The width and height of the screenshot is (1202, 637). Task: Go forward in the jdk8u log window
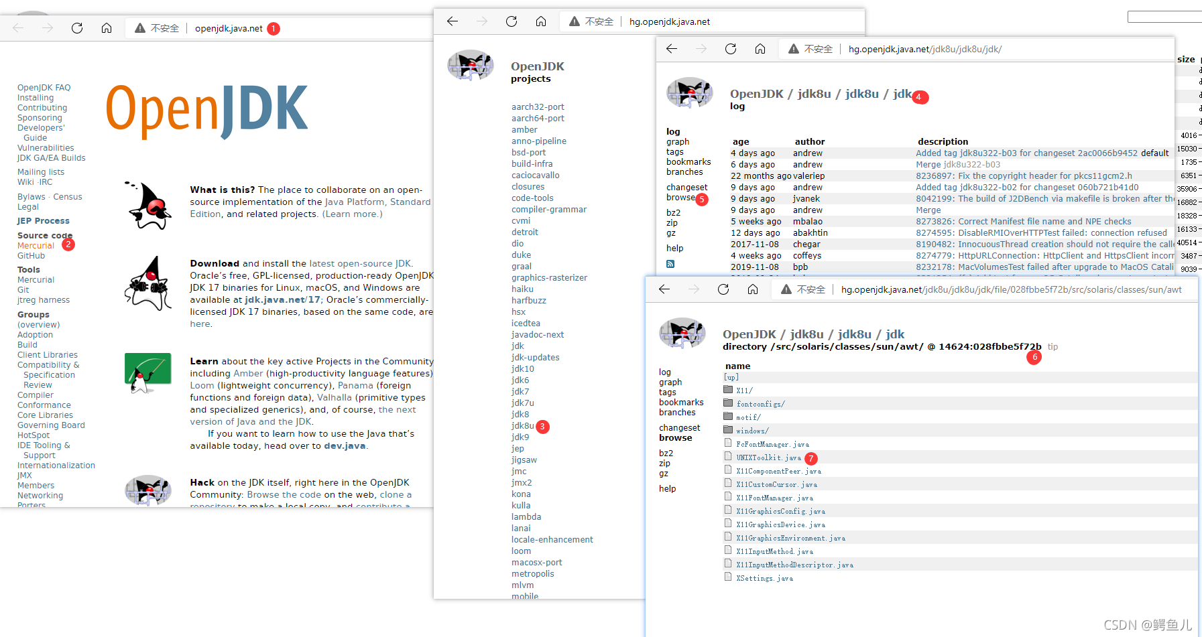[x=701, y=49]
